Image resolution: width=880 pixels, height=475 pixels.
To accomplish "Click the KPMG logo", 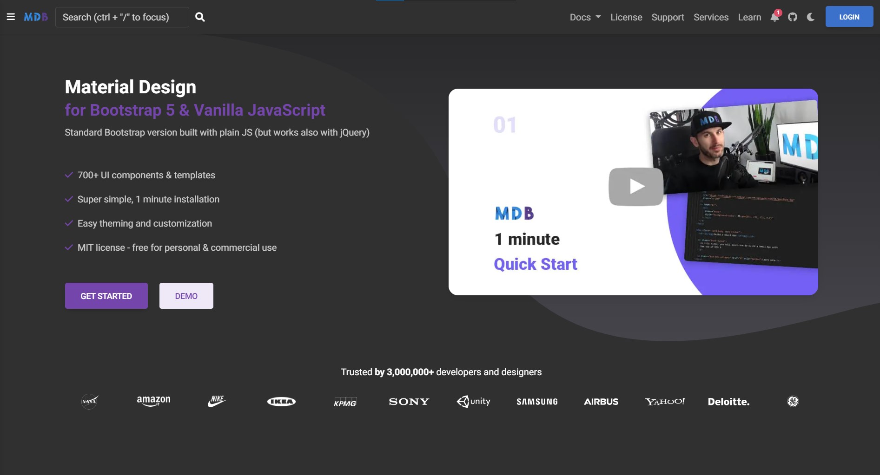I will click(x=345, y=402).
